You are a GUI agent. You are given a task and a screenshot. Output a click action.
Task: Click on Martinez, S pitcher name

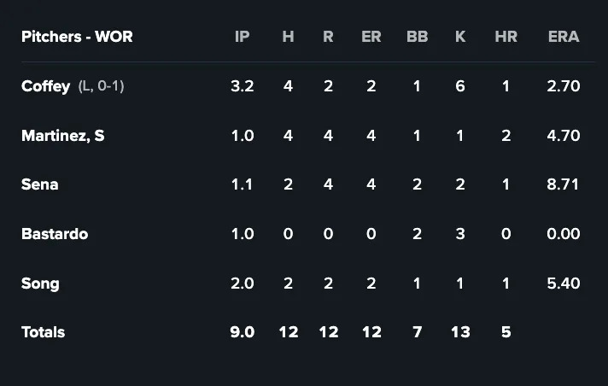(x=62, y=136)
